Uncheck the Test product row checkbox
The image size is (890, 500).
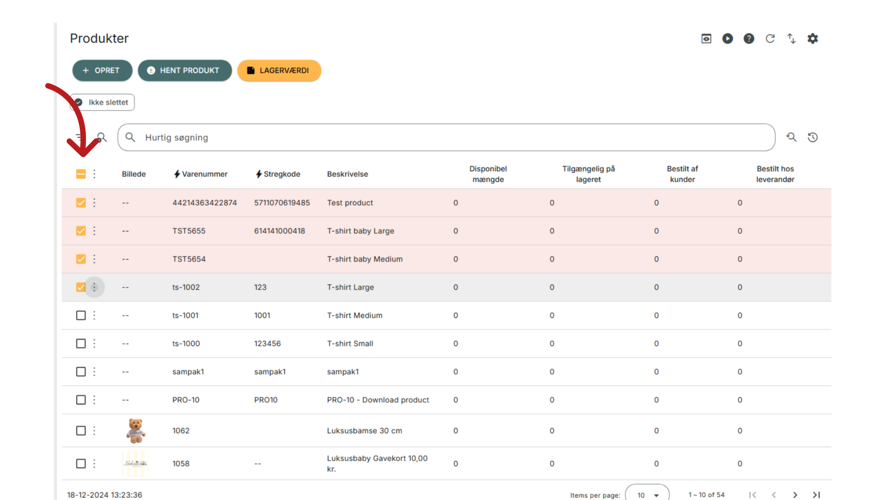coord(81,203)
